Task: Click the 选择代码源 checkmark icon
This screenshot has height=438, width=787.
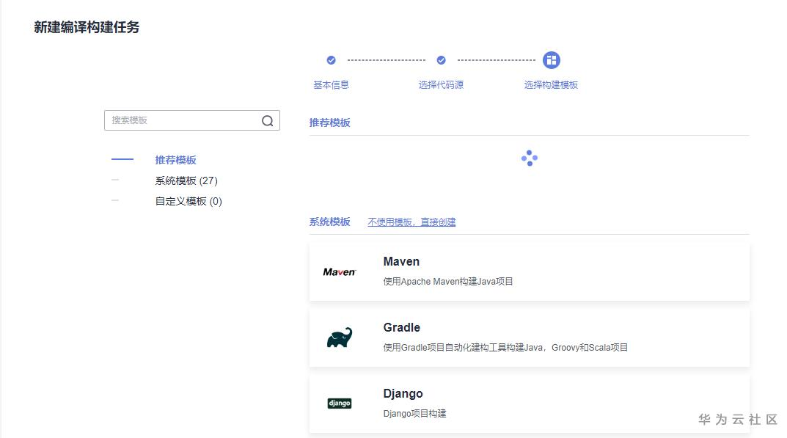Action: (441, 59)
